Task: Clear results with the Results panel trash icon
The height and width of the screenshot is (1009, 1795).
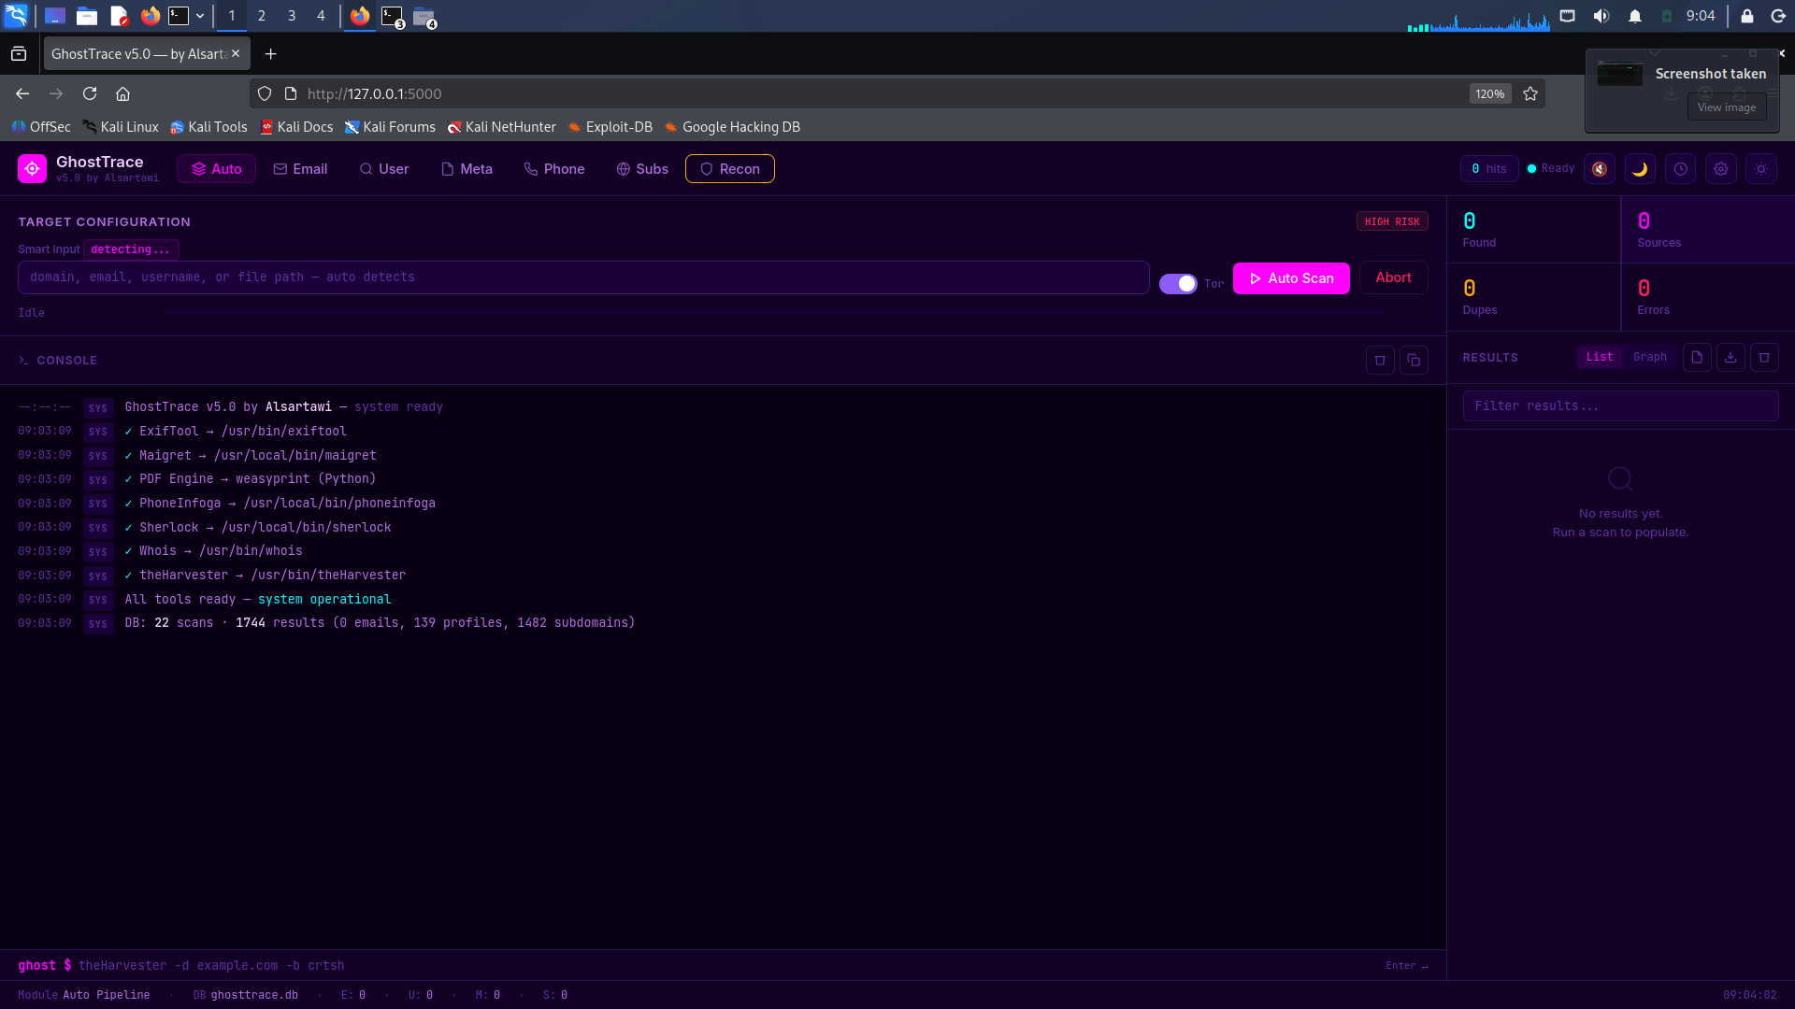Action: pos(1764,357)
